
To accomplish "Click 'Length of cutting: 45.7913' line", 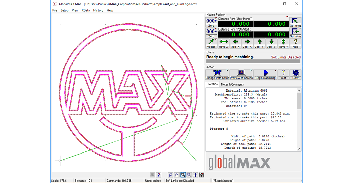I will (247, 148).
